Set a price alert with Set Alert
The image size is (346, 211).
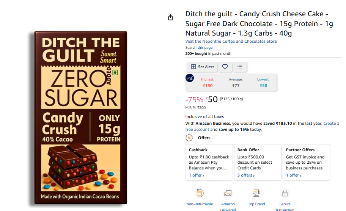click(x=202, y=67)
